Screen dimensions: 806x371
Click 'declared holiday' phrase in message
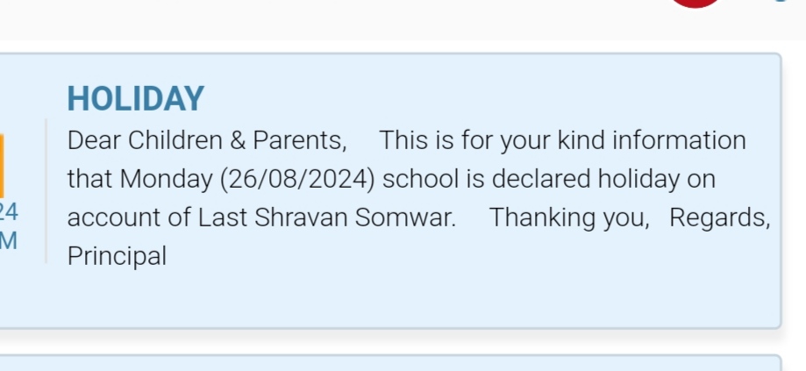pos(586,179)
